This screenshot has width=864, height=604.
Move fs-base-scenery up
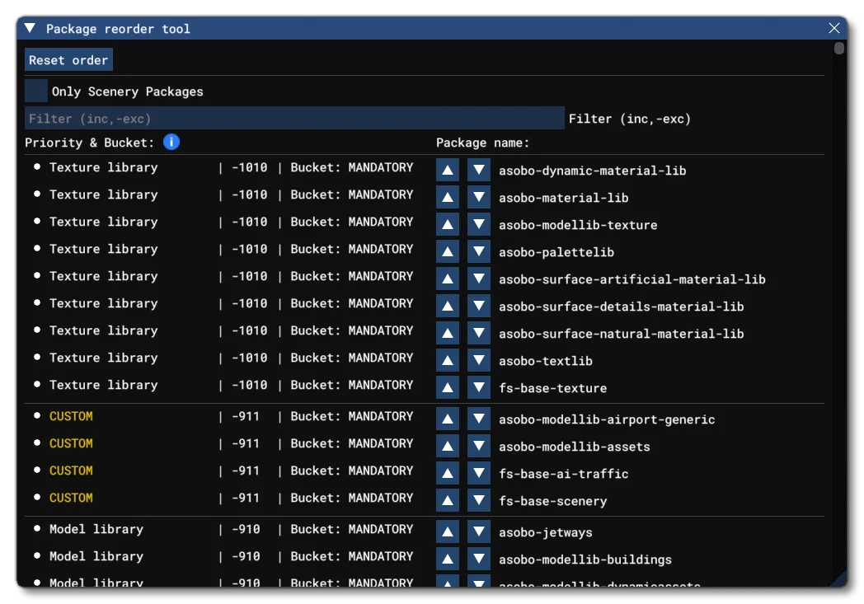pyautogui.click(x=448, y=500)
